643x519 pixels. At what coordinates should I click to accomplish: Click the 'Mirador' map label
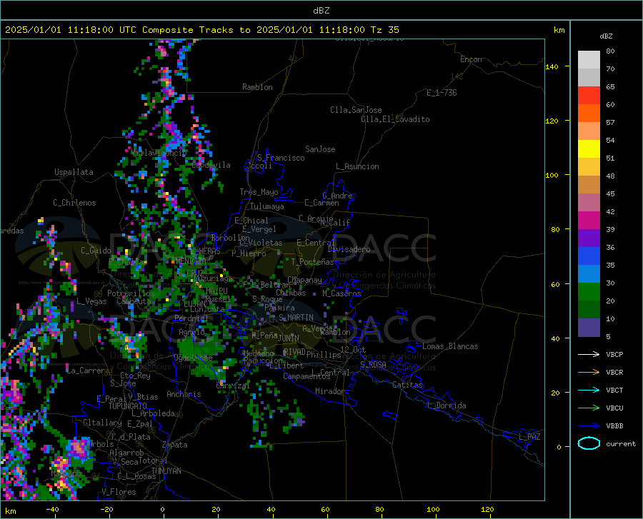tap(329, 391)
